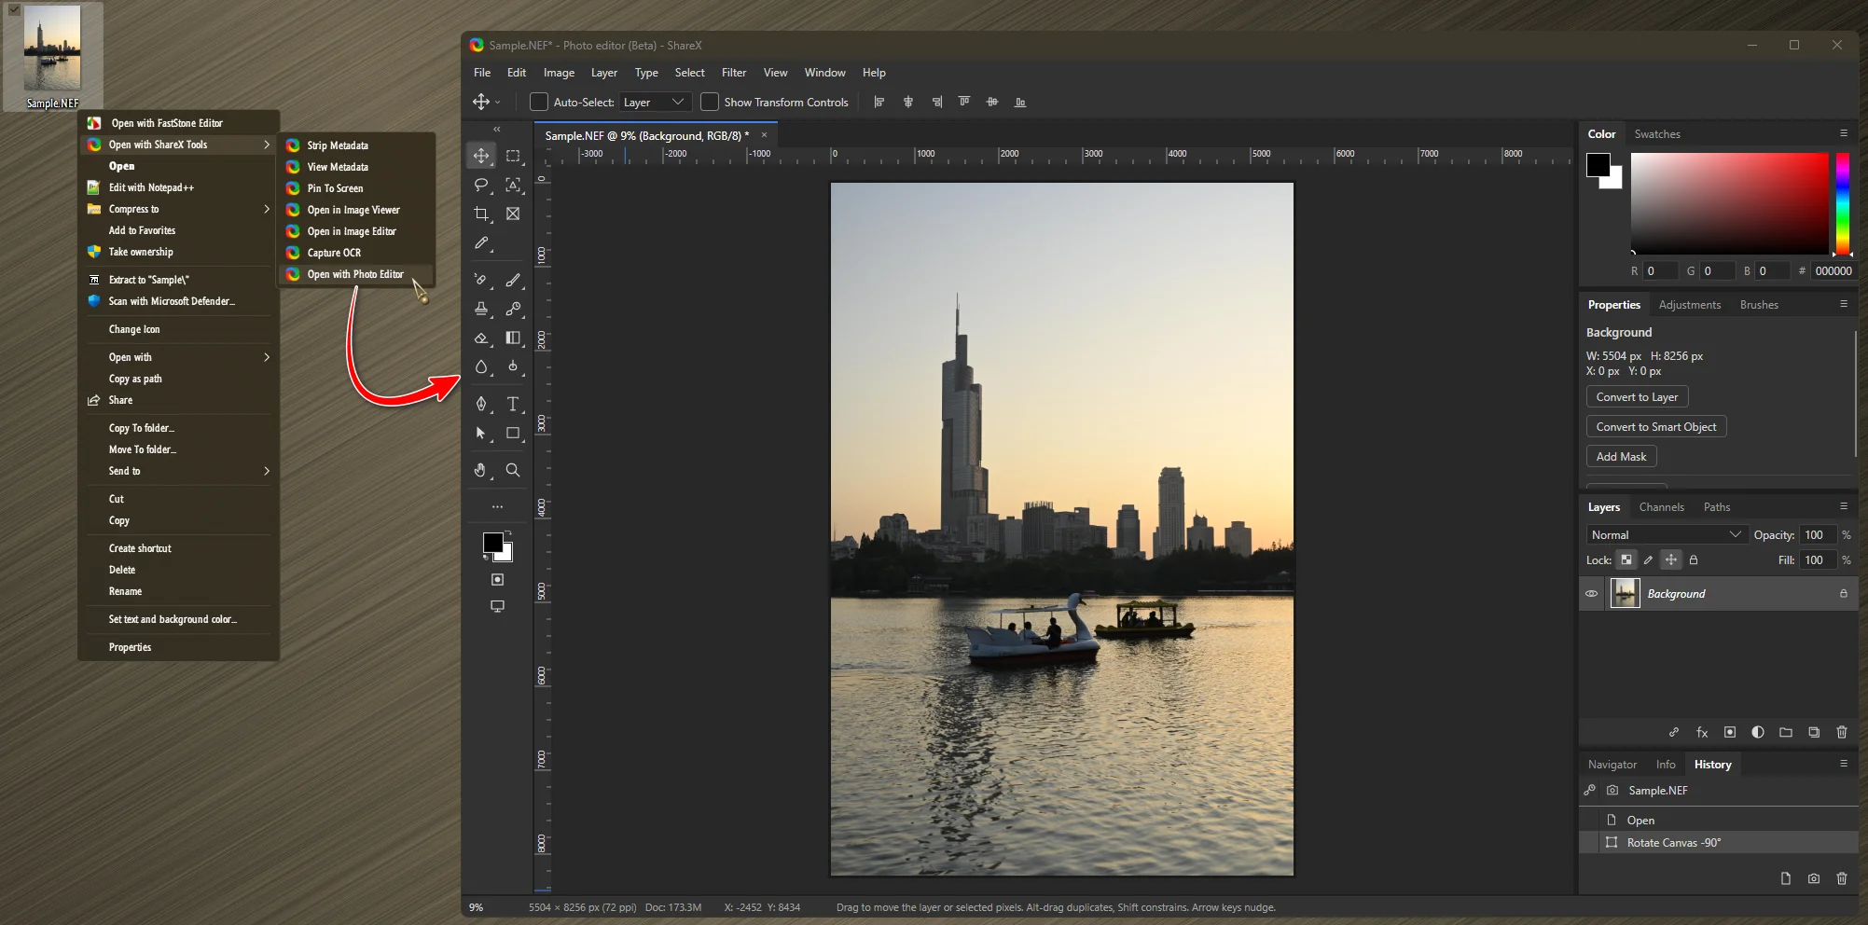The height and width of the screenshot is (925, 1868).
Task: Select the Gradient tool
Action: pos(513,338)
